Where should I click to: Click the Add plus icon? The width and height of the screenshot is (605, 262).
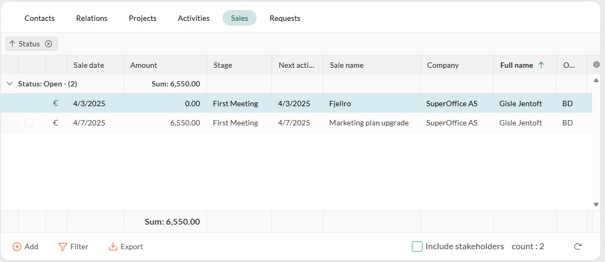coord(17,247)
